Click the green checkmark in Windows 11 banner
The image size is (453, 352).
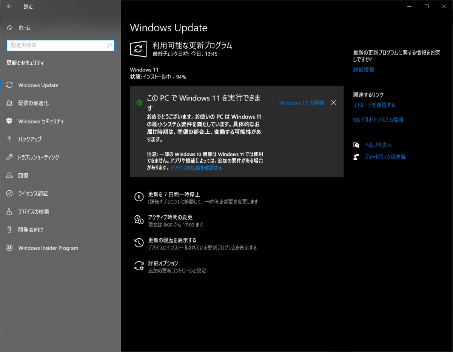[x=139, y=102]
